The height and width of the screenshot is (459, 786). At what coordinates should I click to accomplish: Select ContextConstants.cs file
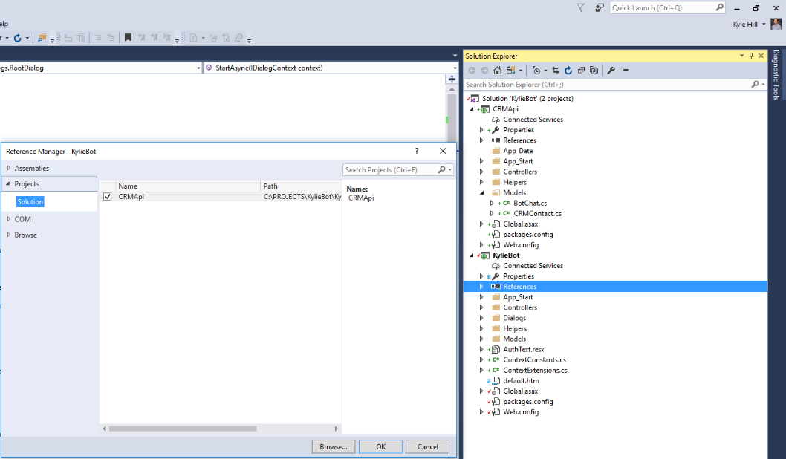pyautogui.click(x=534, y=359)
